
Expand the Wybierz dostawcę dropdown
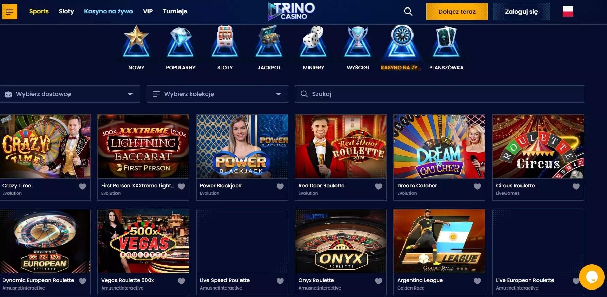point(70,94)
